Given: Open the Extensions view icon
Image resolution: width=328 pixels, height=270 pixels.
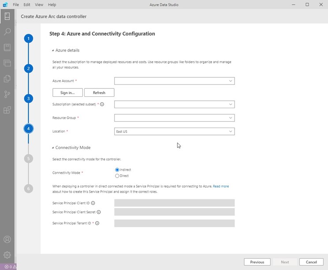Looking at the screenshot, I should click(7, 110).
